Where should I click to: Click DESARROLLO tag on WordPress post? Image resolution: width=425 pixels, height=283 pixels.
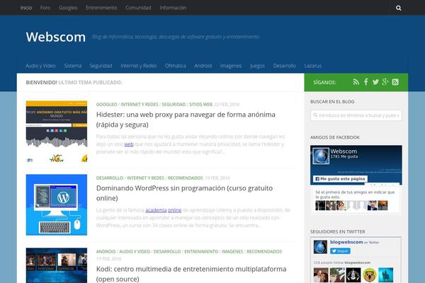pos(110,178)
